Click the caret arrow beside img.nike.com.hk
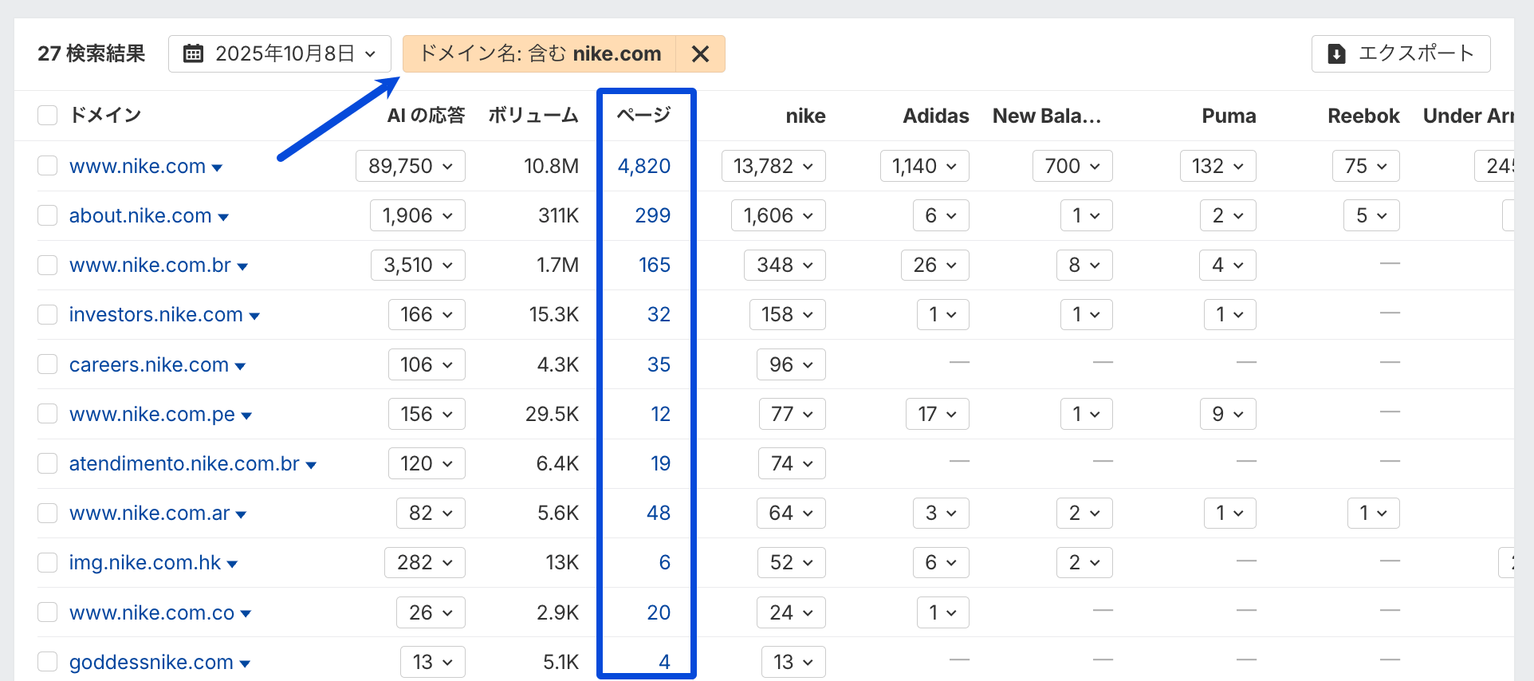 (232, 564)
